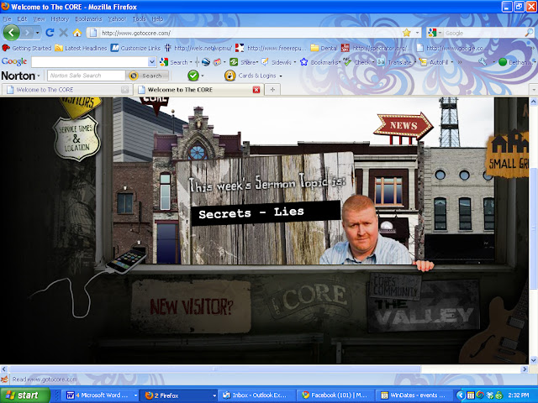Viewport: 538px width, 403px height.
Task: Go to the Home page icon
Action: click(77, 33)
